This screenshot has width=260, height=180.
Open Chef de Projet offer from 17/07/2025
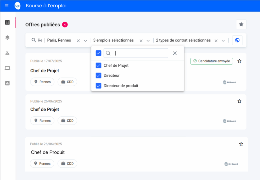pyautogui.click(x=45, y=71)
